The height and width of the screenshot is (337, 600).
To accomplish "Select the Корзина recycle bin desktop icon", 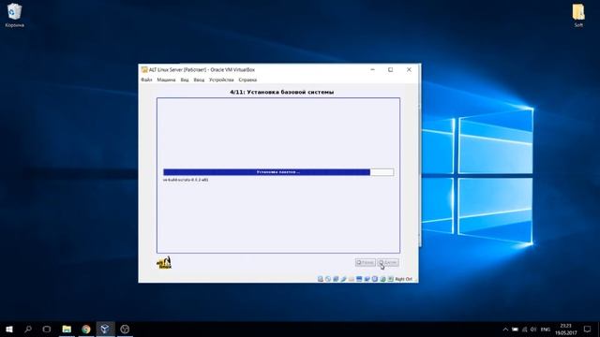I will click(x=15, y=15).
